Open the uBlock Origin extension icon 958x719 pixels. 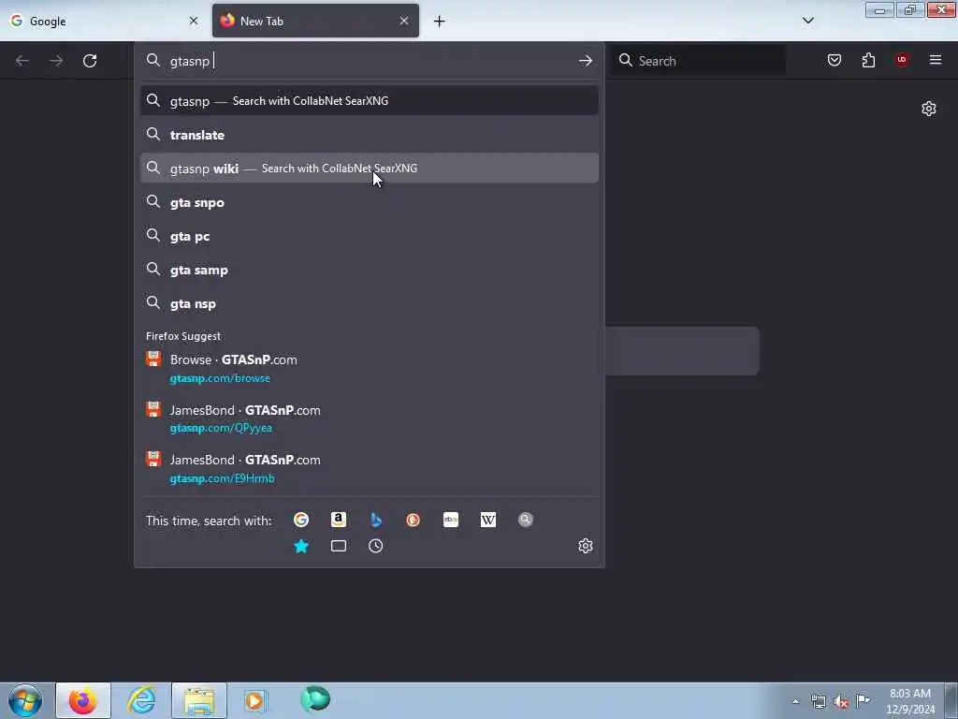pyautogui.click(x=902, y=60)
